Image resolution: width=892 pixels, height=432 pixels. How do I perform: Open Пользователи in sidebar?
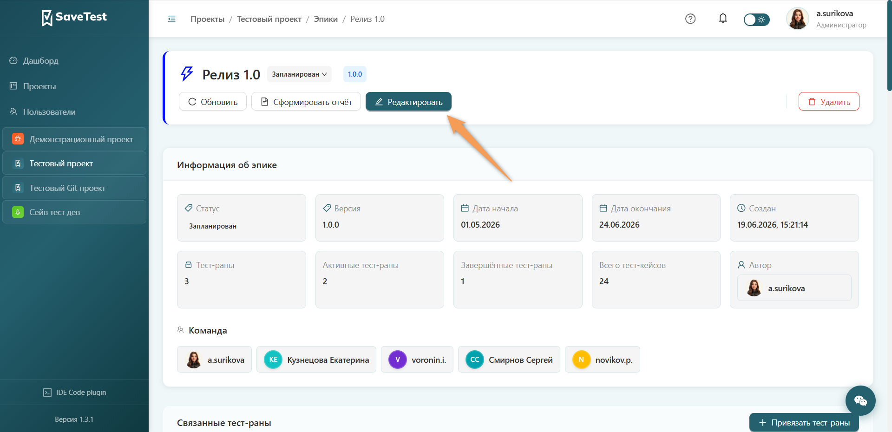pos(49,112)
